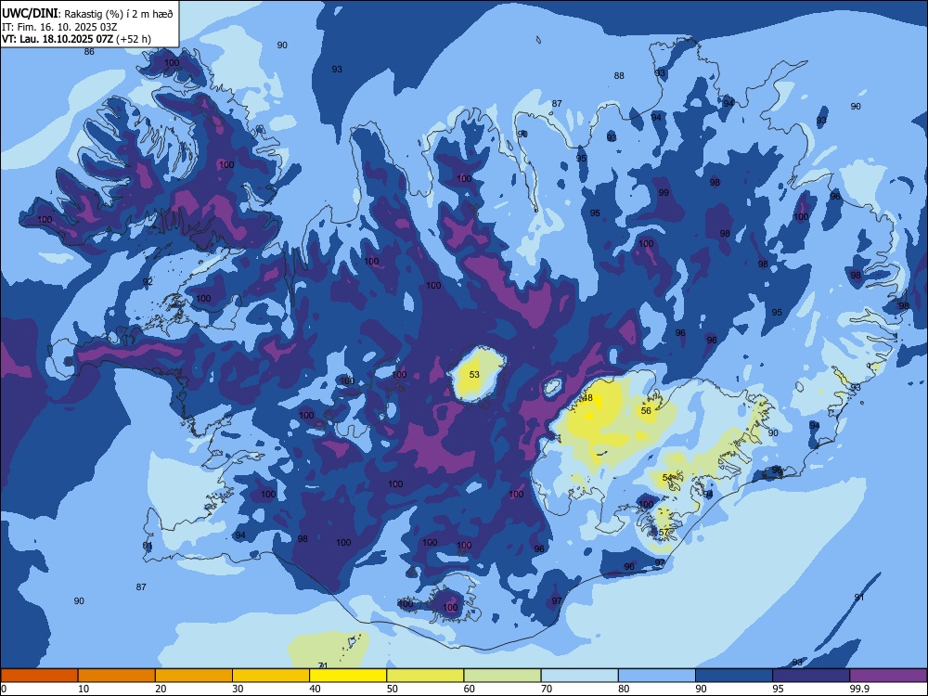Viewport: 928px width, 696px height.
Task: Click the '71' value over the southern sea
Action: pyautogui.click(x=323, y=665)
